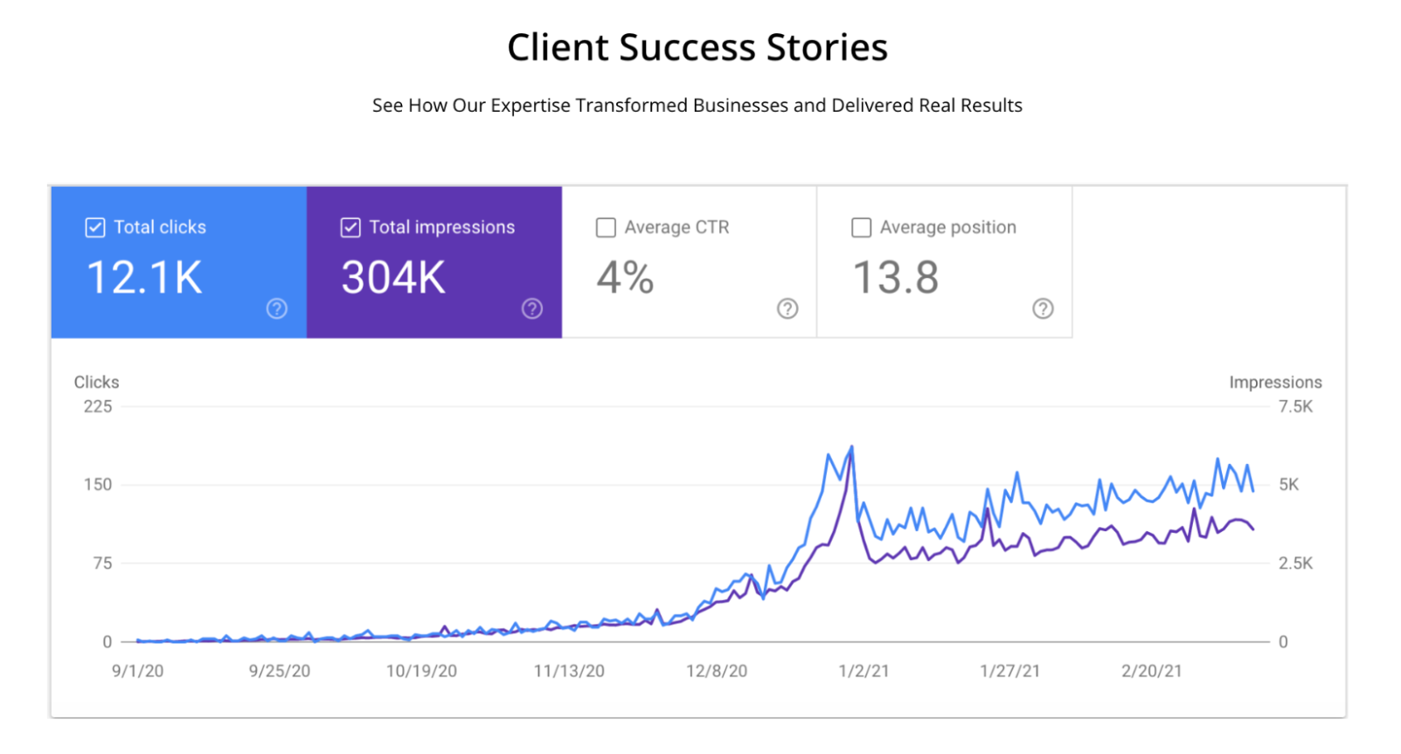Select the 304K impressions value

pyautogui.click(x=393, y=278)
